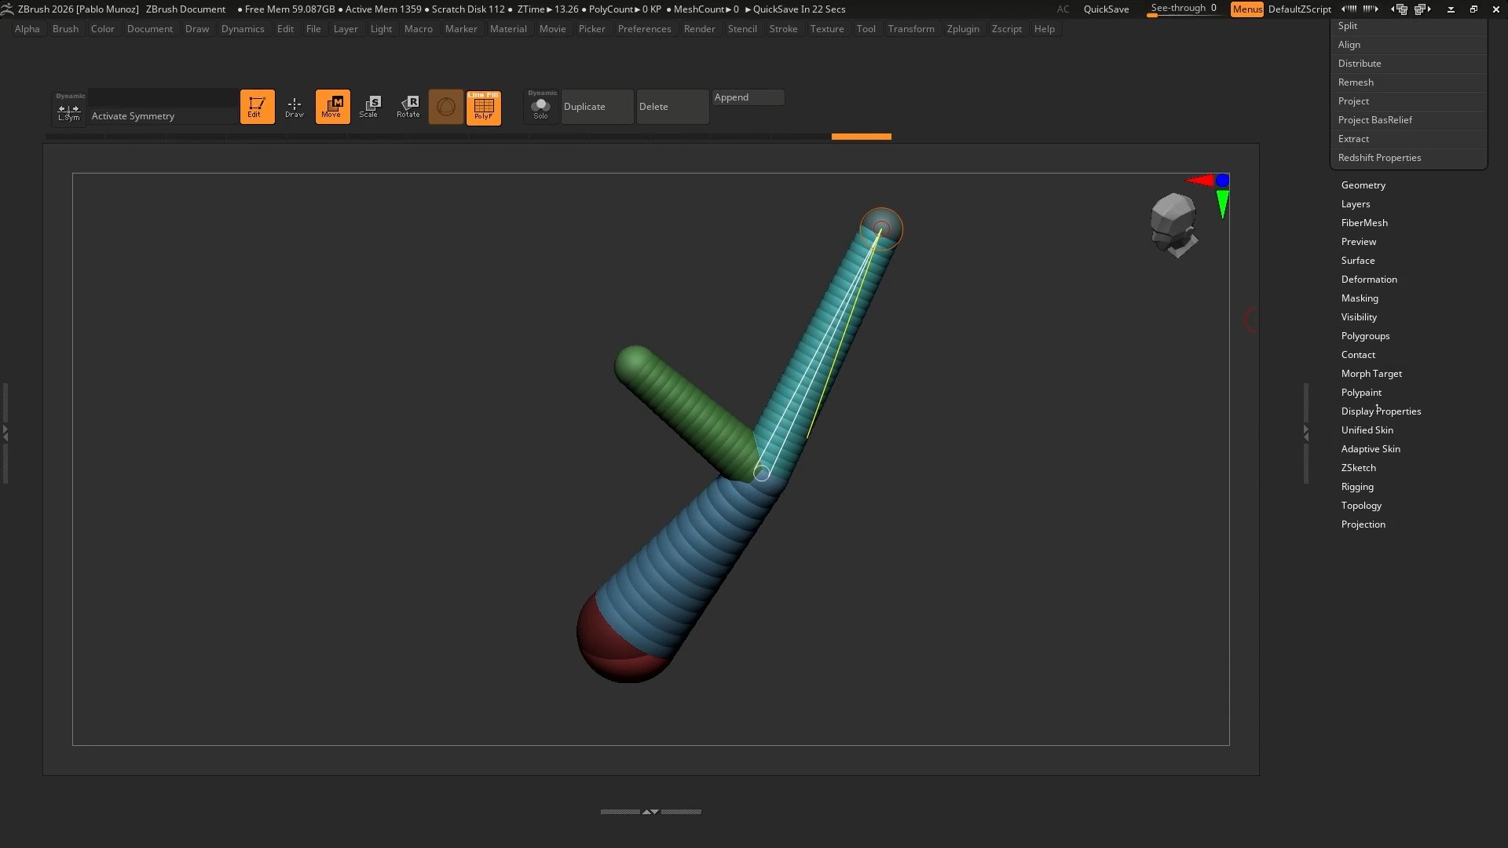Screen dimensions: 1508x848
Task: Expand the Deformation subpalette
Action: click(x=1369, y=280)
